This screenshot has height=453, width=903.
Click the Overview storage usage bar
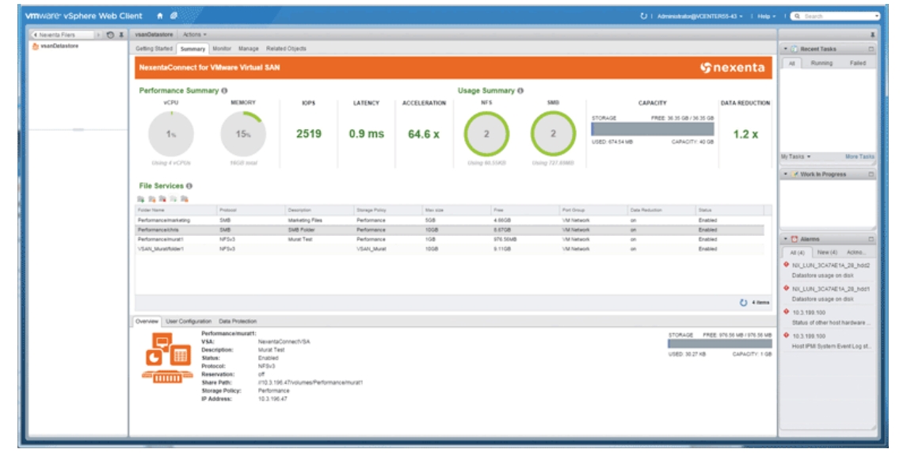point(720,344)
